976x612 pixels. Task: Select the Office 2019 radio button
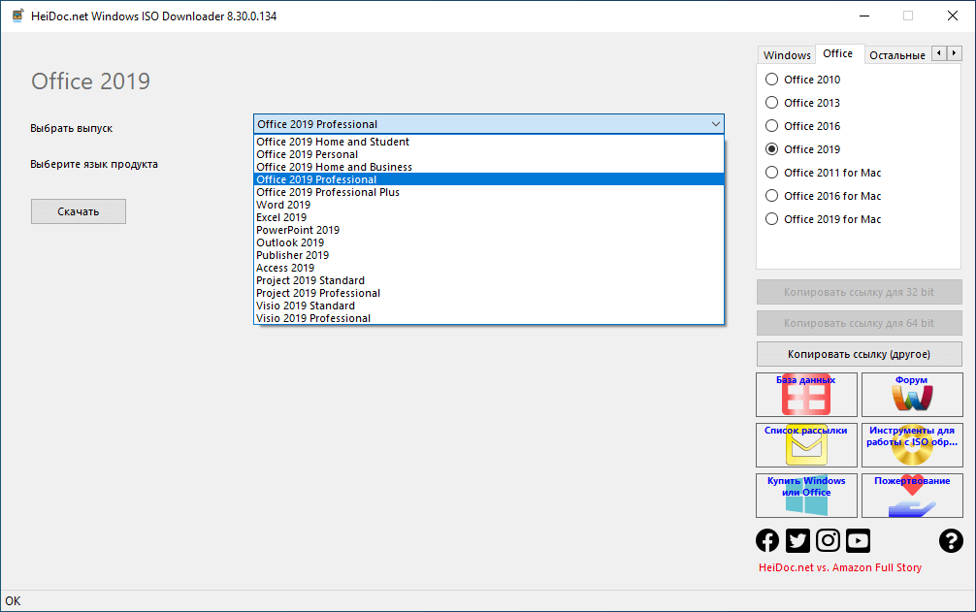point(771,149)
